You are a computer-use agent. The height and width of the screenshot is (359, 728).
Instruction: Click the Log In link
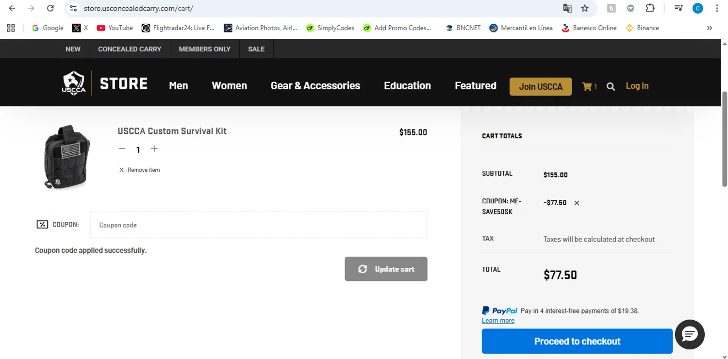637,86
